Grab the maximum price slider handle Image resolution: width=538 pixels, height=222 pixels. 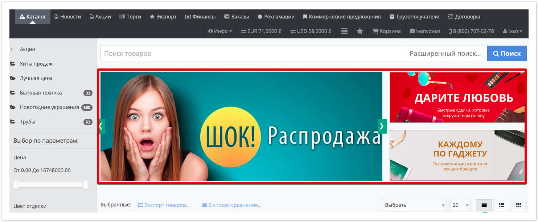86,184
